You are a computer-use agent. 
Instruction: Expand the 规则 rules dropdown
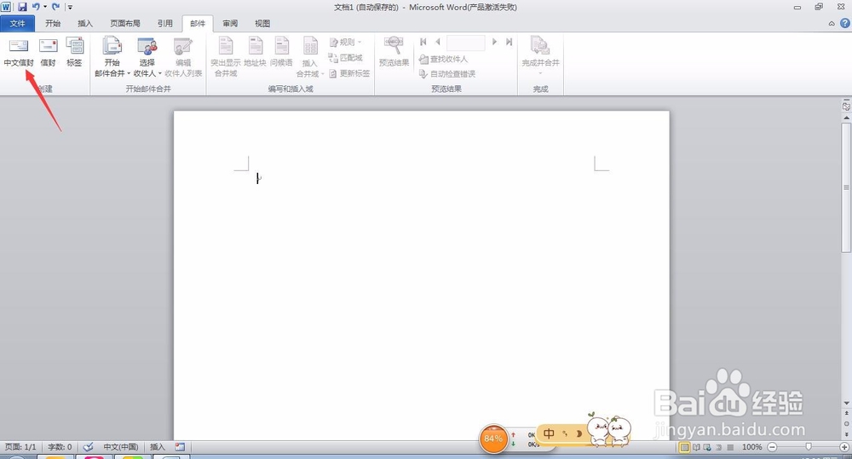[x=345, y=42]
